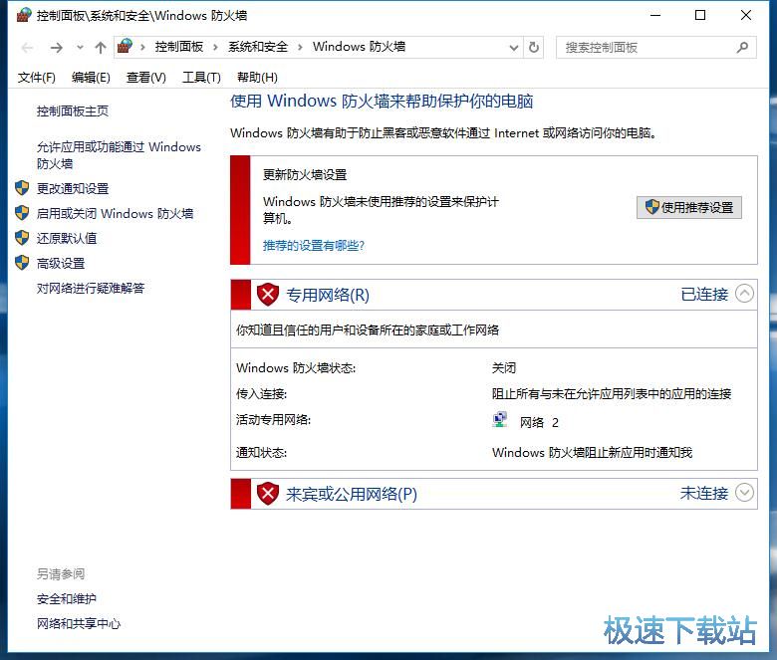Expand chevron after 系统和安全 breadcrumb
The width and height of the screenshot is (777, 660).
click(300, 48)
